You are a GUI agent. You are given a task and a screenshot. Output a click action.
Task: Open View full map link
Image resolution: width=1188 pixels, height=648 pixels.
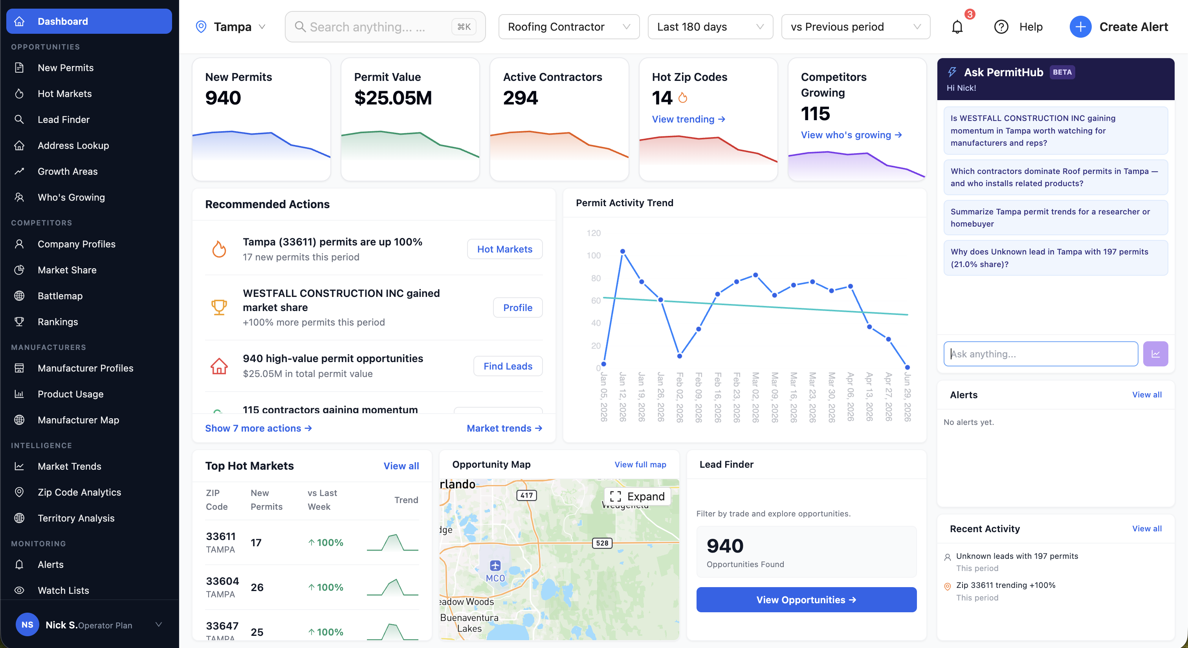(640, 465)
